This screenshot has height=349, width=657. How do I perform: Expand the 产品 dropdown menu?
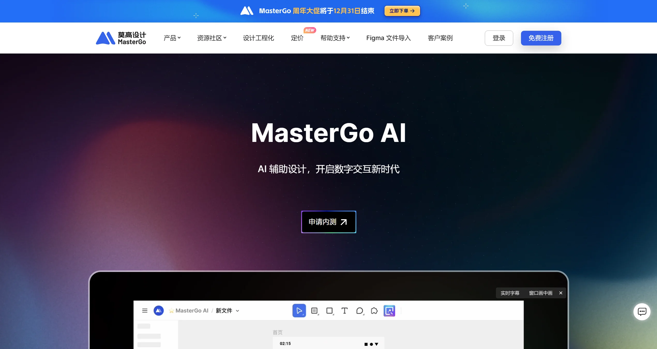click(172, 38)
